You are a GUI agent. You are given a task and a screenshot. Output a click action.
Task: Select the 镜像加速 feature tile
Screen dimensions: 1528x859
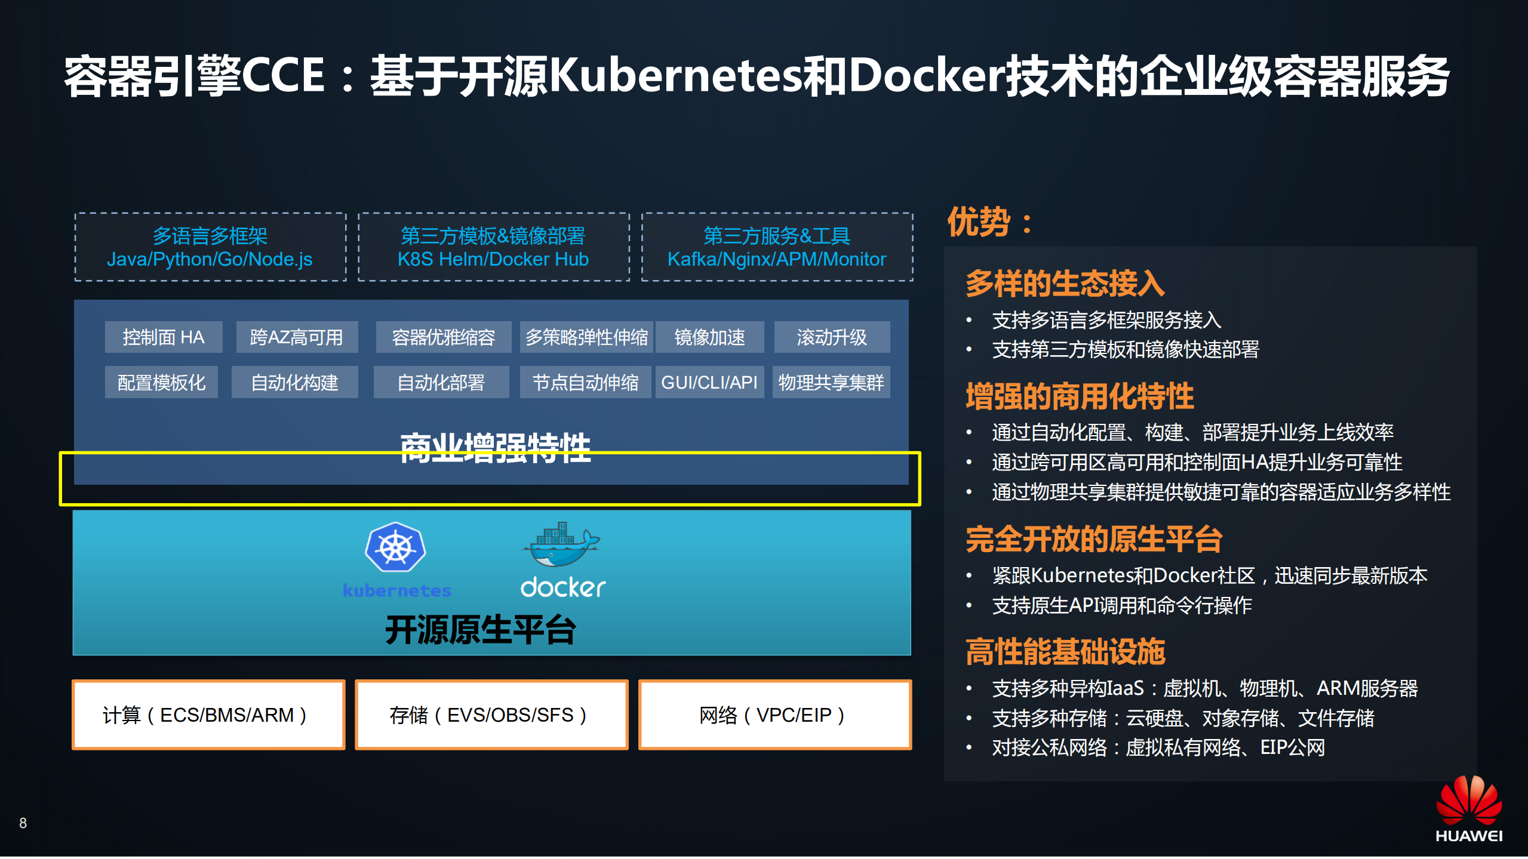[x=709, y=337]
